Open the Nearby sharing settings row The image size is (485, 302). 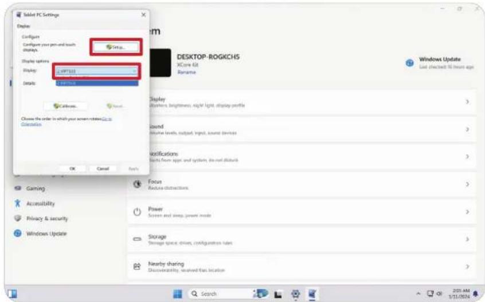coord(302,267)
